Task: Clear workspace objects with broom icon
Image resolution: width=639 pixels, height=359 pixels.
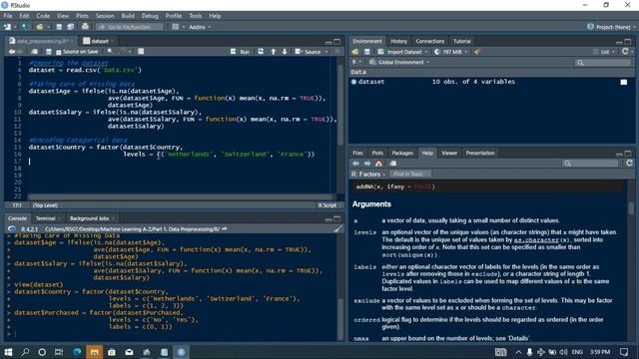Action: pos(477,52)
